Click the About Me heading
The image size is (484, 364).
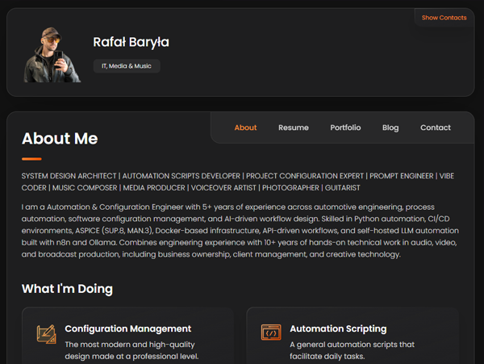(60, 138)
